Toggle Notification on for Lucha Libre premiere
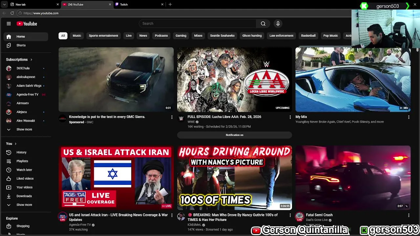 pos(234,135)
